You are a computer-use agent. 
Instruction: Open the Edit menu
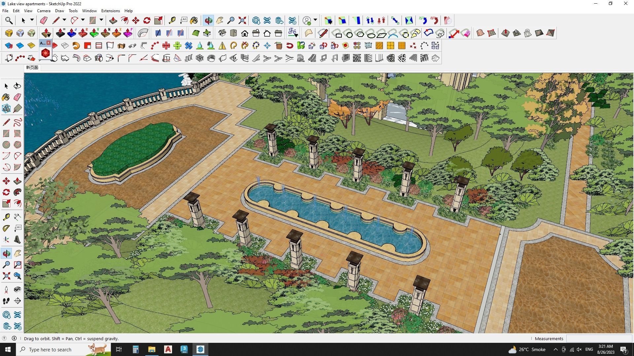tap(16, 11)
